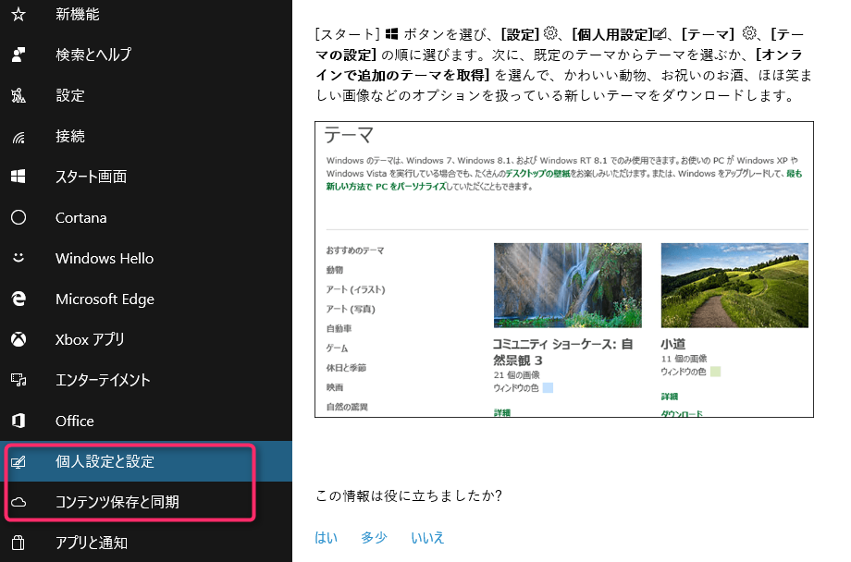This screenshot has height=562, width=851.
Task: Click 詳細 link under 小道
Action: (669, 397)
